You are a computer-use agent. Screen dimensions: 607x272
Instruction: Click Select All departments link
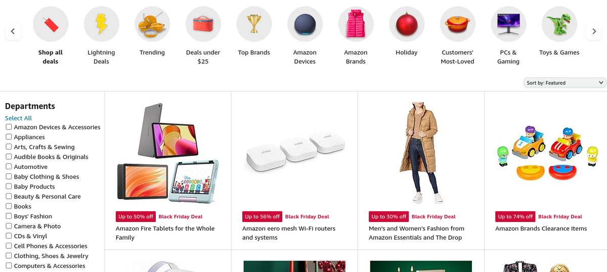pyautogui.click(x=18, y=118)
